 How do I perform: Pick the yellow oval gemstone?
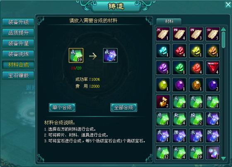pyautogui.click(x=163, y=85)
